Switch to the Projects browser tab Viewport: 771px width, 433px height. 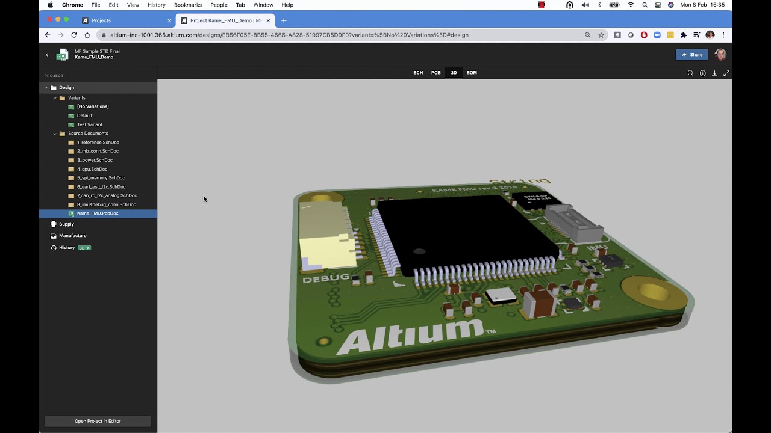[x=125, y=20]
